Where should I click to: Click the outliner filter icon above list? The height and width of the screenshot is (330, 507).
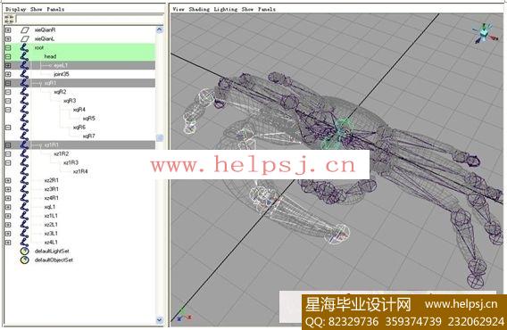9,19
